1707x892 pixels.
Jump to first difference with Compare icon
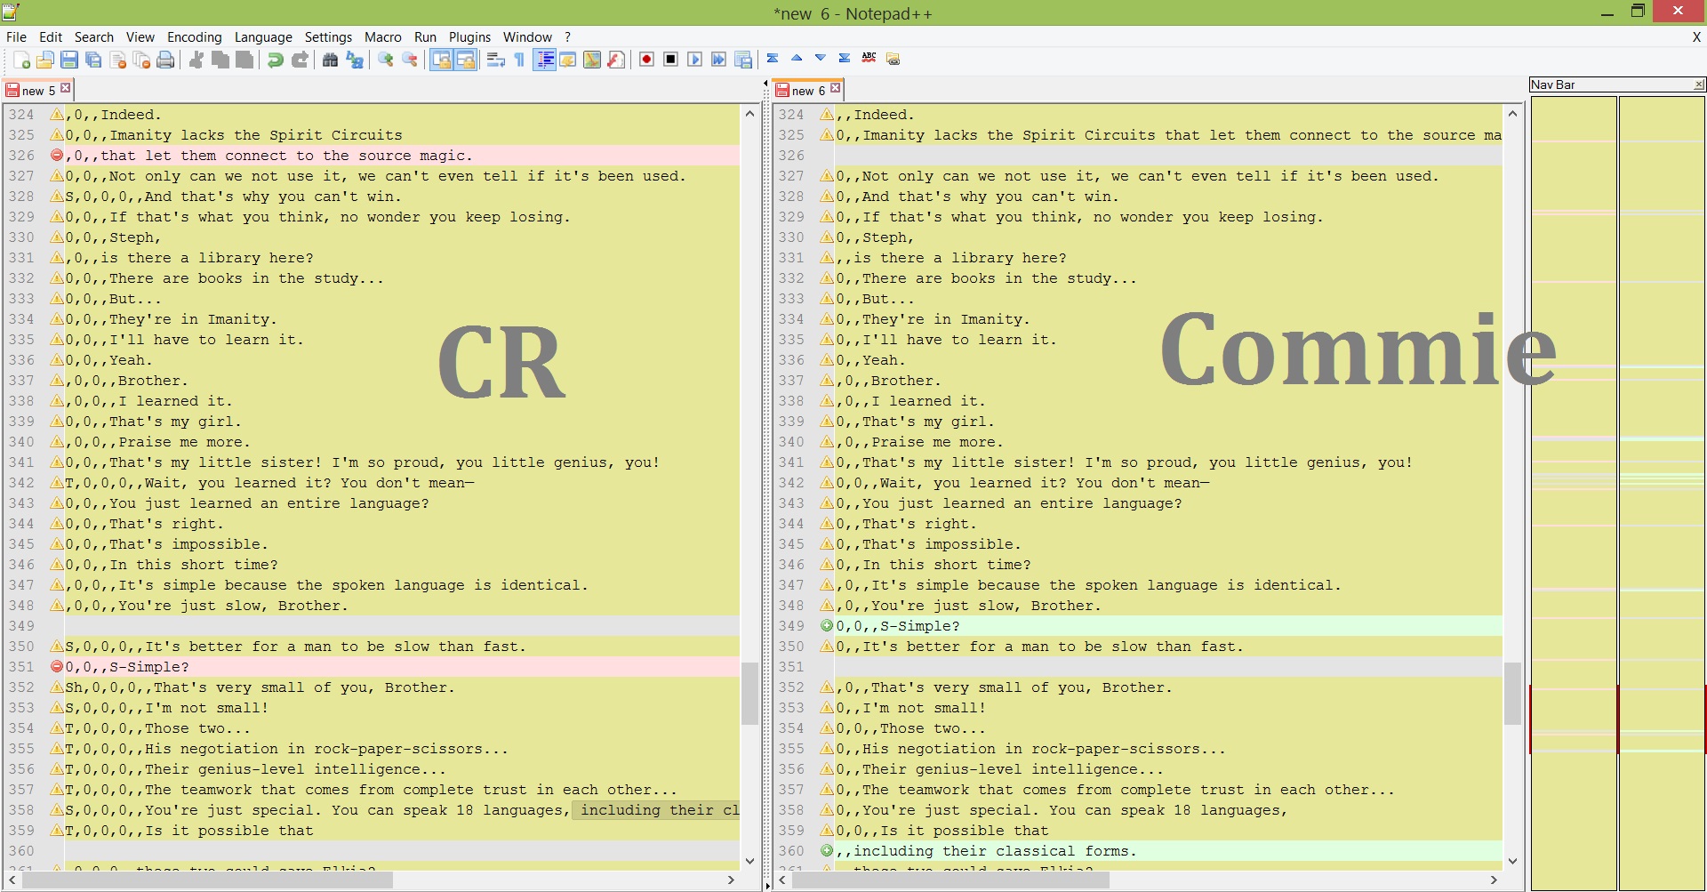pyautogui.click(x=773, y=59)
